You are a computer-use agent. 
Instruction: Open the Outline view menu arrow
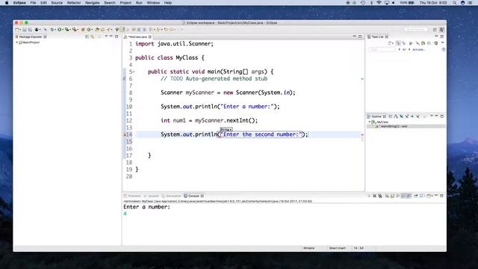(432, 116)
